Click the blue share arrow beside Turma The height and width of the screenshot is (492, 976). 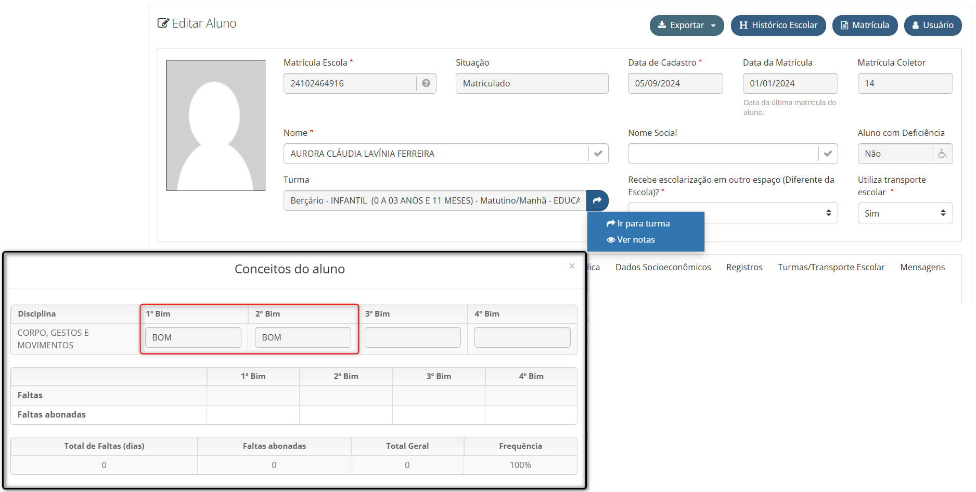[597, 200]
